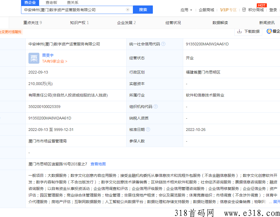Click the term 2022-09-13 至 9999-12-31
This screenshot has width=280, height=217.
coord(51,130)
